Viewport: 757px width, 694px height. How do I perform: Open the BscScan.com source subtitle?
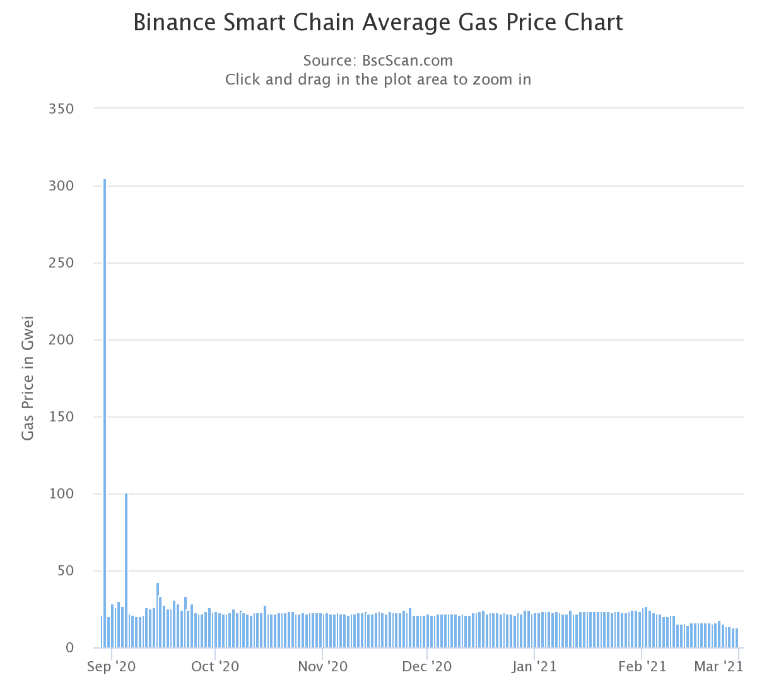click(x=378, y=61)
